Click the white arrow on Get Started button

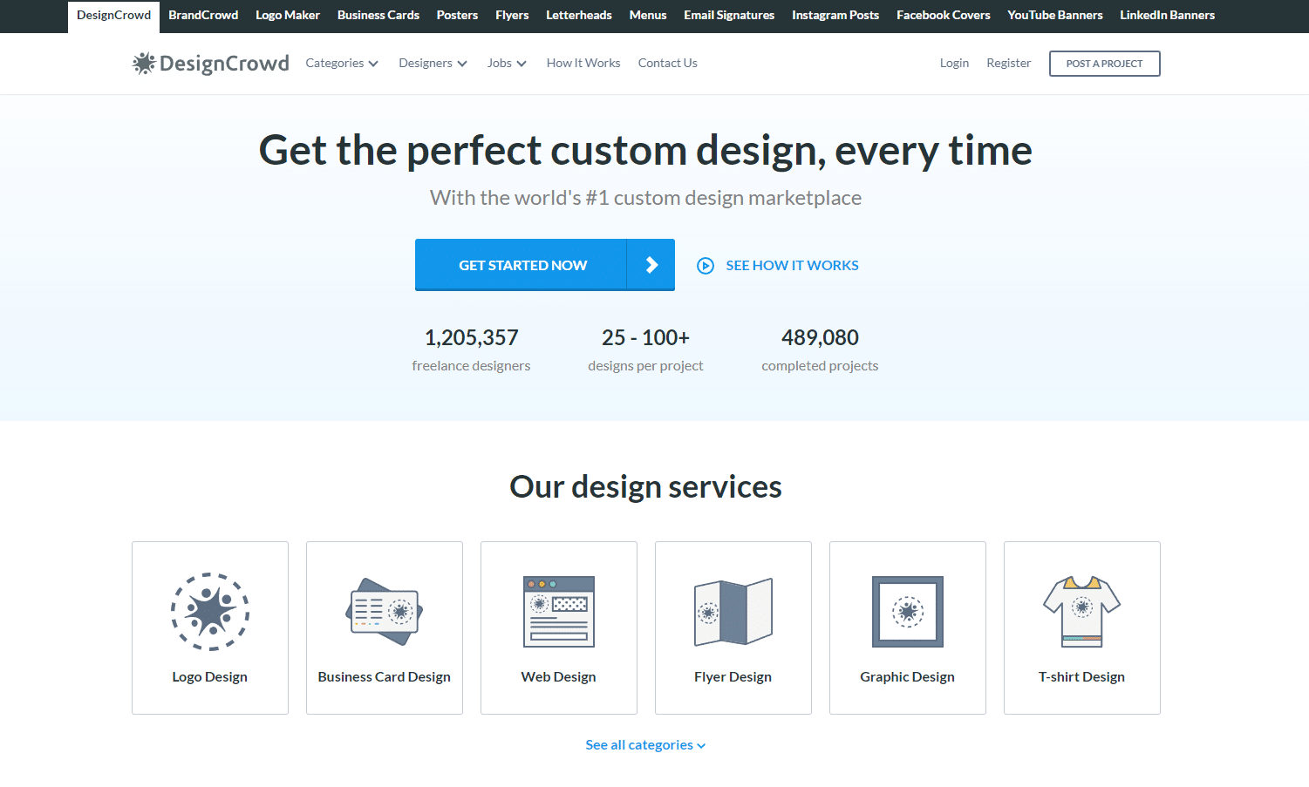(651, 265)
